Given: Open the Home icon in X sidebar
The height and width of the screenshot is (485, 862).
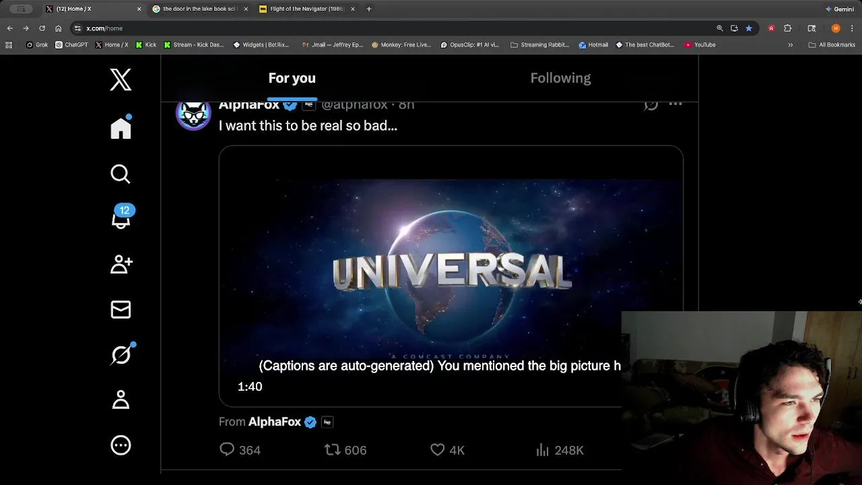Looking at the screenshot, I should tap(121, 128).
